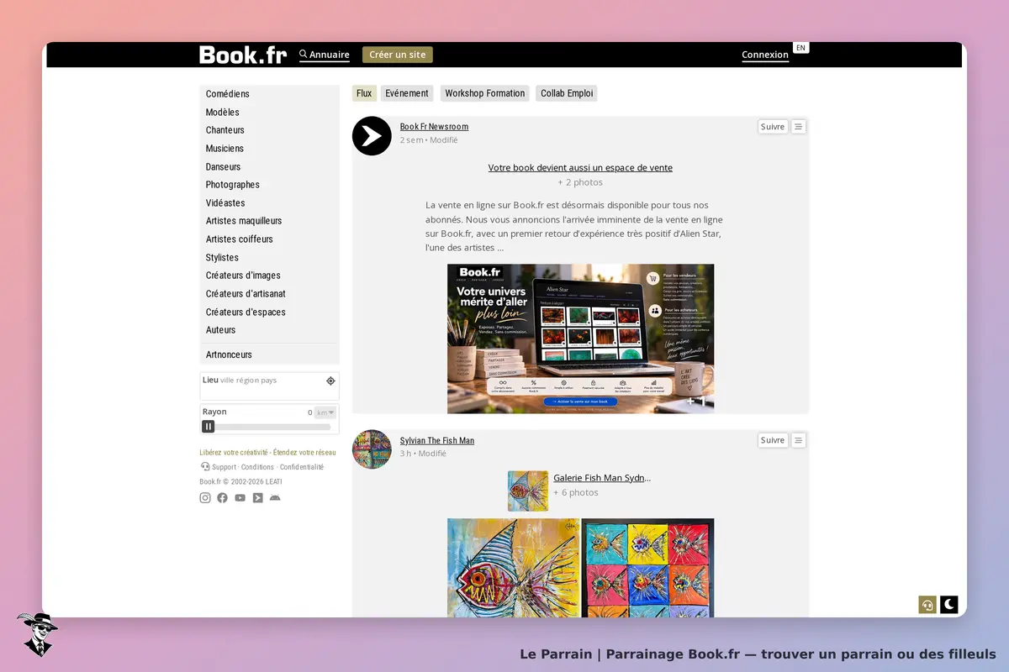Viewport: 1009px width, 672px height.
Task: Open the Book Fr Newsroom post menu icon
Action: pos(799,127)
